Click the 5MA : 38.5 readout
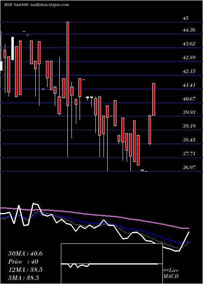The image size is (203, 284). click(24, 278)
